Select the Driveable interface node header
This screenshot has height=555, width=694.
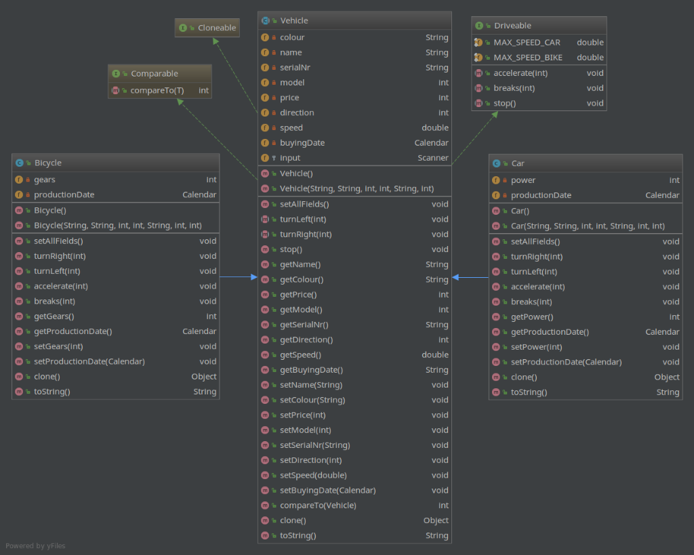point(539,26)
